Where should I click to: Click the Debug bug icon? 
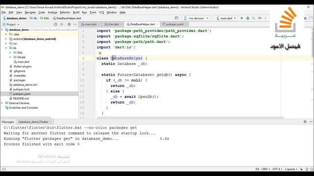point(248,18)
